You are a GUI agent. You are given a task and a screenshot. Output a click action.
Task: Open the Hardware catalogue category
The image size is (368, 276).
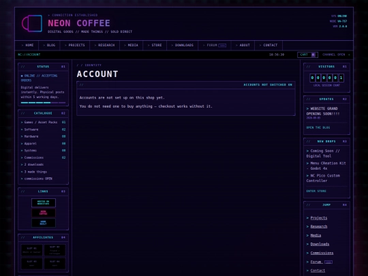coord(43,136)
